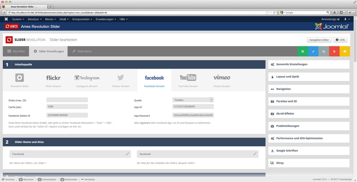Open the Inhalt menu
Viewport: 357px width, 182px height.
(64, 19)
